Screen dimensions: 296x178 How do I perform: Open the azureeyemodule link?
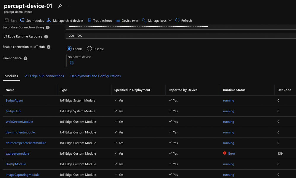pos(17,153)
